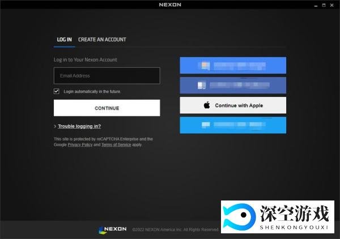The image size is (340, 239).
Task: Click the ©2022 NEXON America Inc. copyright text
Action: (175, 229)
